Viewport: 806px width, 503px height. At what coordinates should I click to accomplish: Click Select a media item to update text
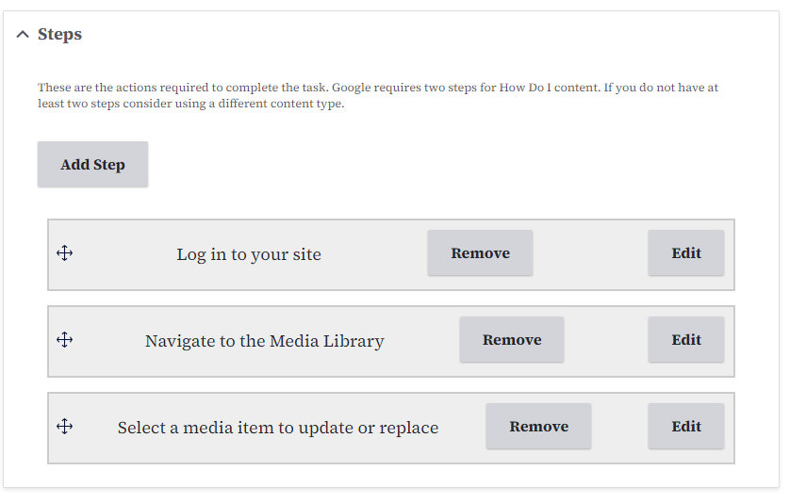click(278, 428)
